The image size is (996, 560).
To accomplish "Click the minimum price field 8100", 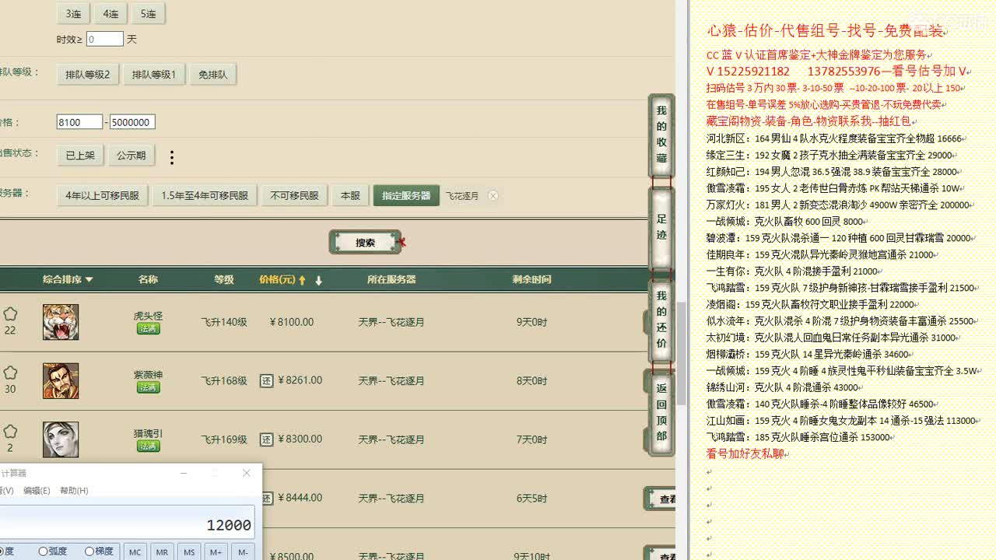I will pos(79,122).
